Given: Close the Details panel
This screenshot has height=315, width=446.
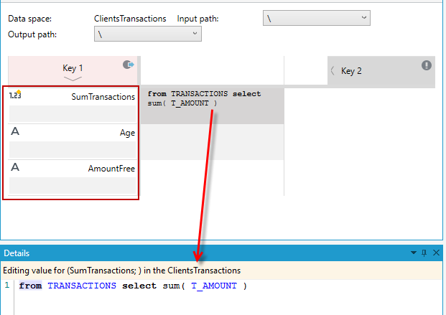Looking at the screenshot, I should 436,253.
